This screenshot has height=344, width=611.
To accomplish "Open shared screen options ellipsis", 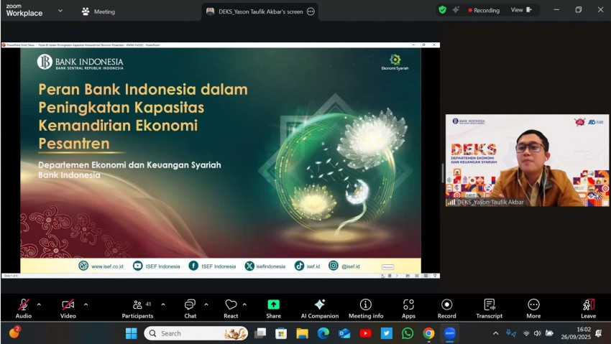I will (311, 11).
